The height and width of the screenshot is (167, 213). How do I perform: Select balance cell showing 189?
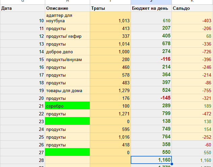coord(192,106)
